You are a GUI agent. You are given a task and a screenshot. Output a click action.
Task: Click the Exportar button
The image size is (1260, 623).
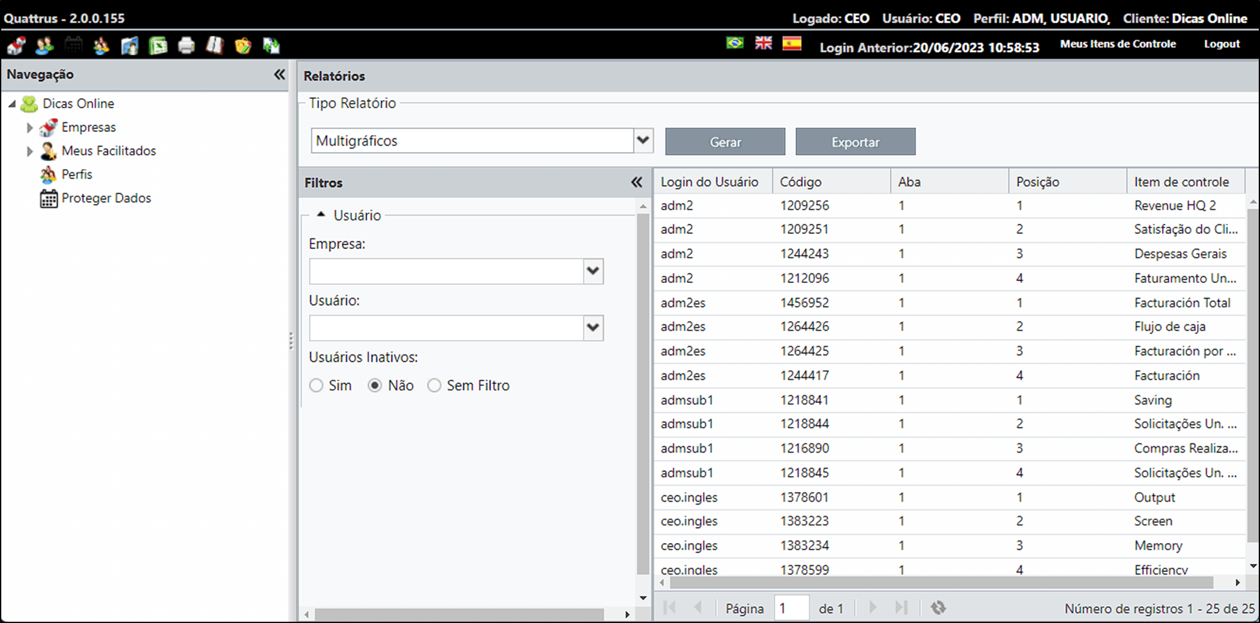(856, 141)
